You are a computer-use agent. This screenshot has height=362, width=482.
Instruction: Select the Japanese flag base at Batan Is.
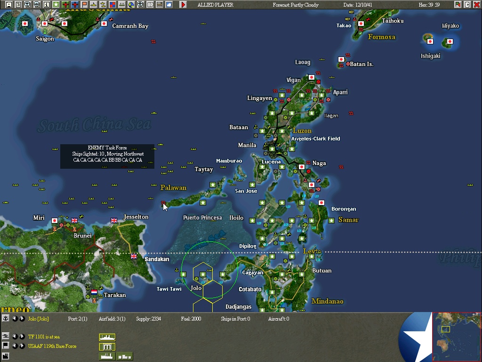[341, 59]
